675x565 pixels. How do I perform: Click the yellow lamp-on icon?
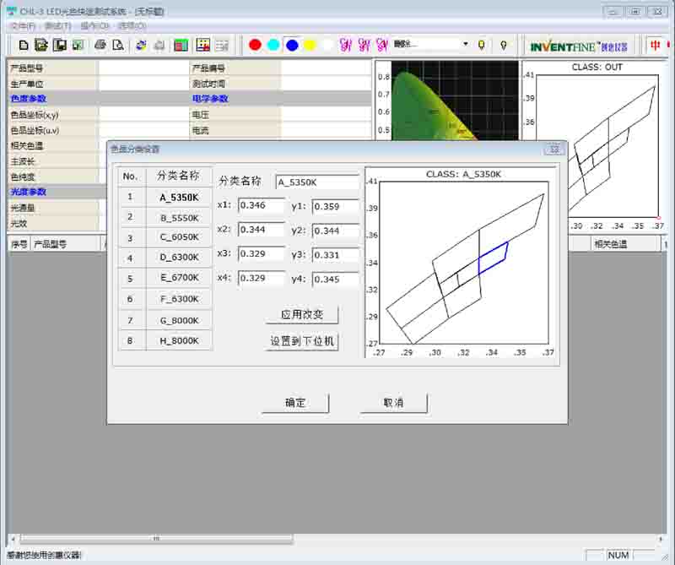click(481, 45)
